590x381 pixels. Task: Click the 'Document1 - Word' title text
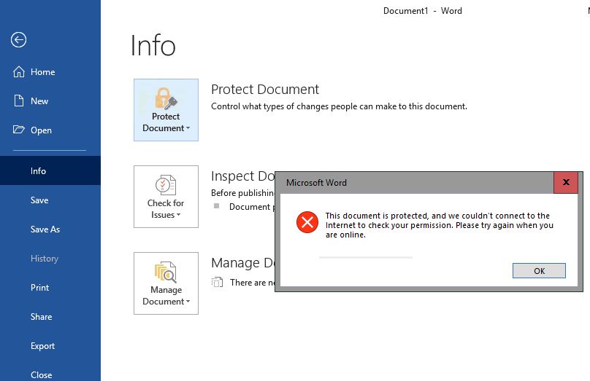(423, 11)
